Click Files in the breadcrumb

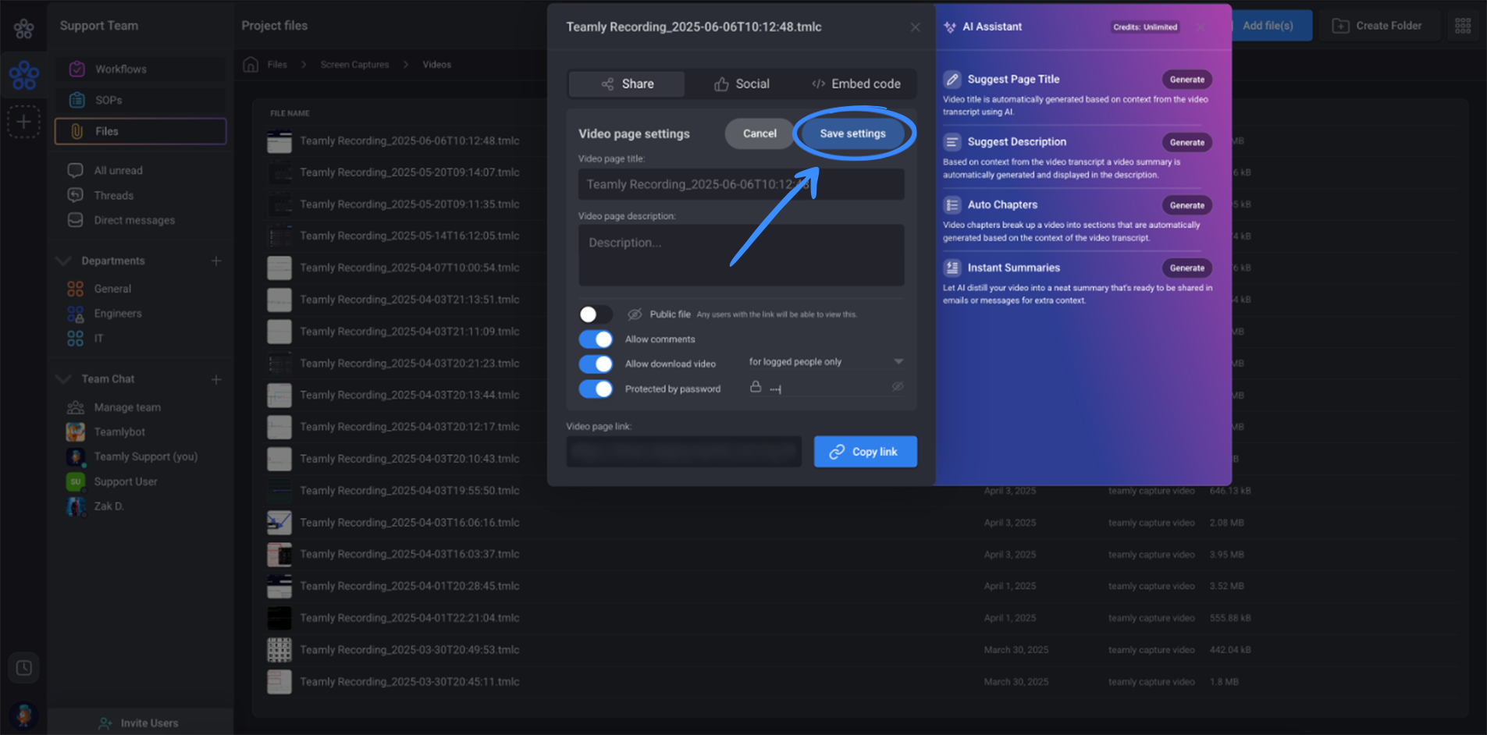277,65
